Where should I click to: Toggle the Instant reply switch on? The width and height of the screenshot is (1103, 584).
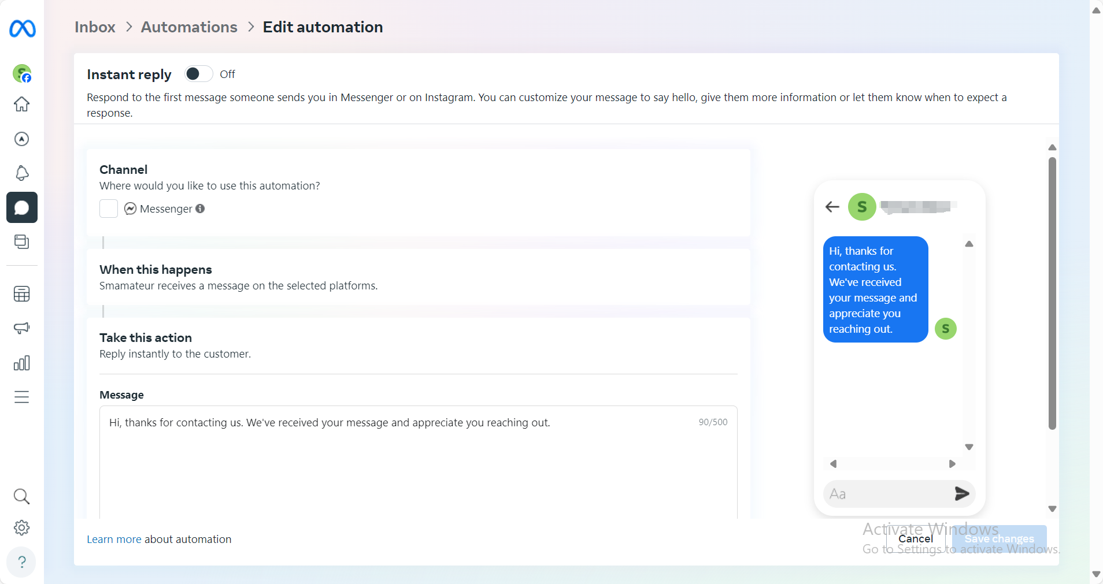coord(197,74)
